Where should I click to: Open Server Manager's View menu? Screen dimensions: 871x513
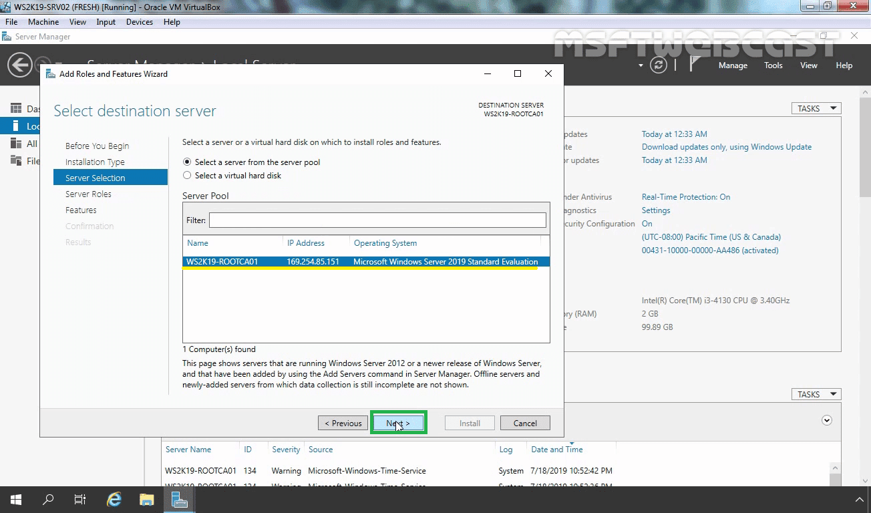click(x=808, y=65)
